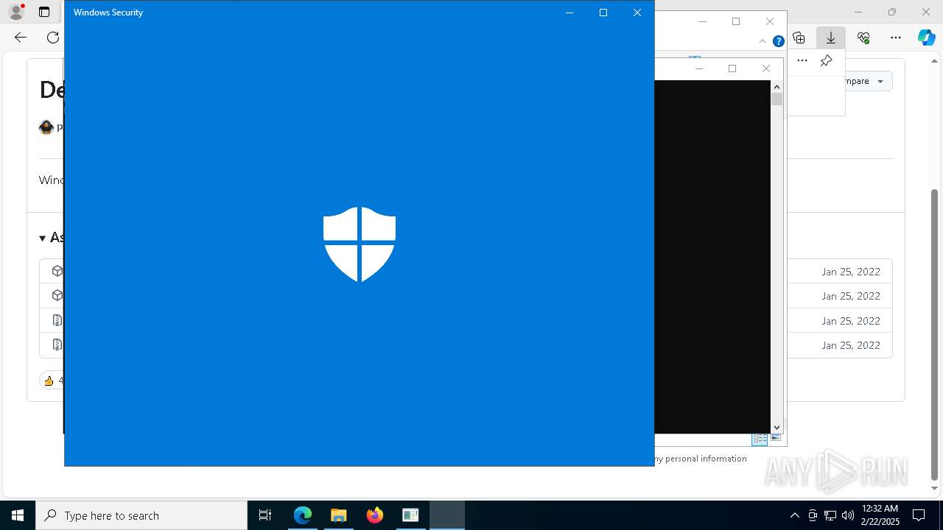Screen dimensions: 943x530
Task: Click the Edge page scroll down arrow
Action: click(935, 488)
